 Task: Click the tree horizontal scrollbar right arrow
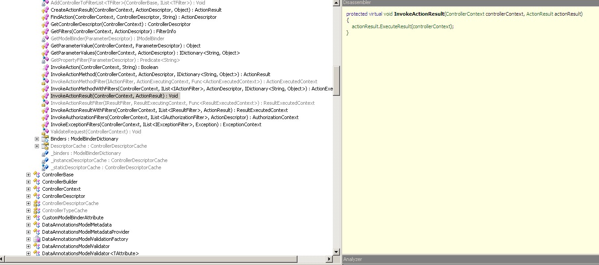(x=330, y=259)
